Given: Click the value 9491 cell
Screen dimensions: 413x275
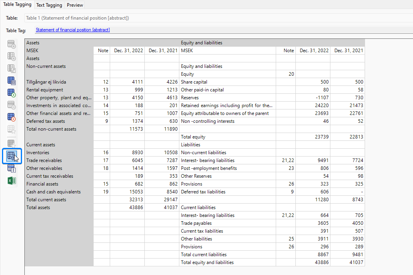Looking at the screenshot, I should click(313, 160).
